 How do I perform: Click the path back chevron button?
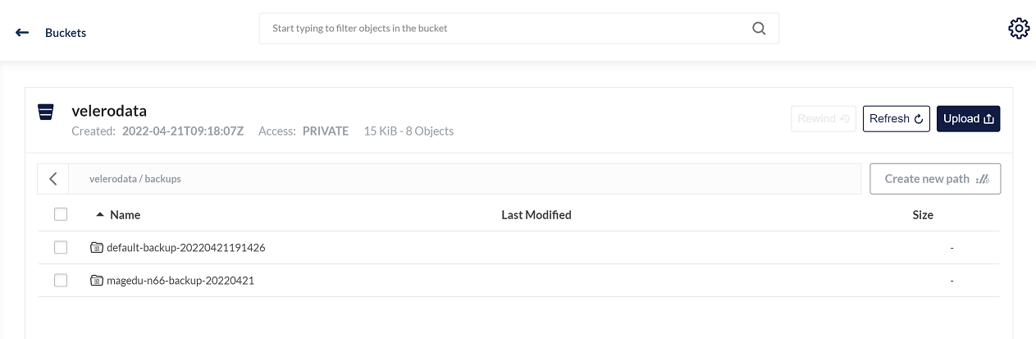tap(53, 178)
